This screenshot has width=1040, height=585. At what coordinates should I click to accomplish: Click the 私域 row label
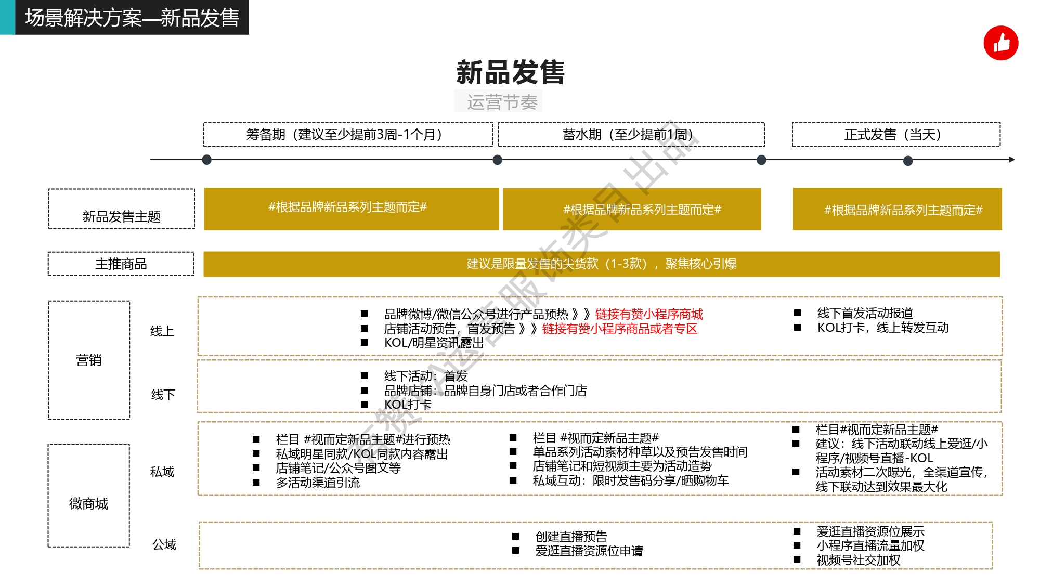(x=162, y=472)
